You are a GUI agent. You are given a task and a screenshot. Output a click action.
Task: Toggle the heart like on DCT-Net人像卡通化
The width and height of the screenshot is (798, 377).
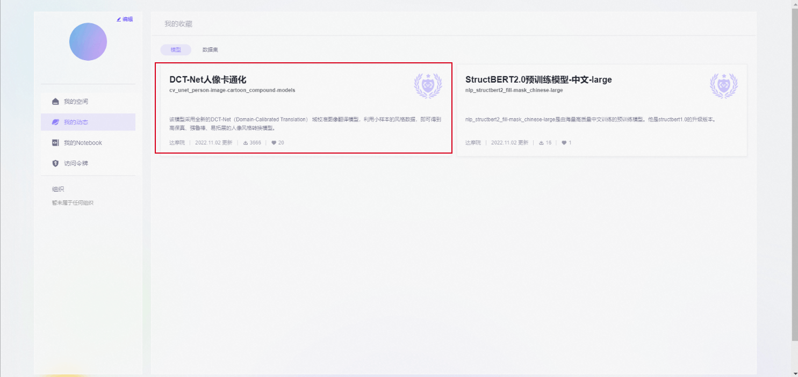274,143
